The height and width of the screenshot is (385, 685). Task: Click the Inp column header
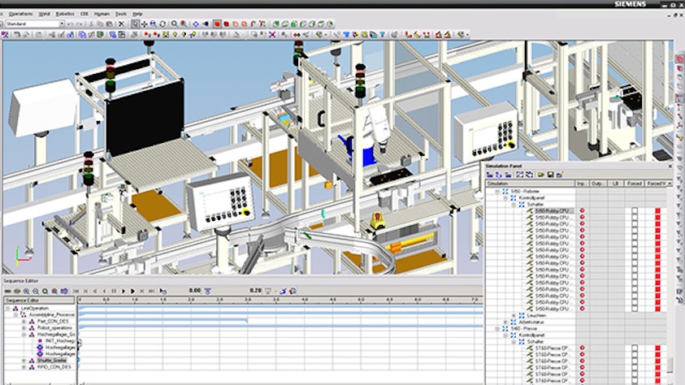(582, 184)
